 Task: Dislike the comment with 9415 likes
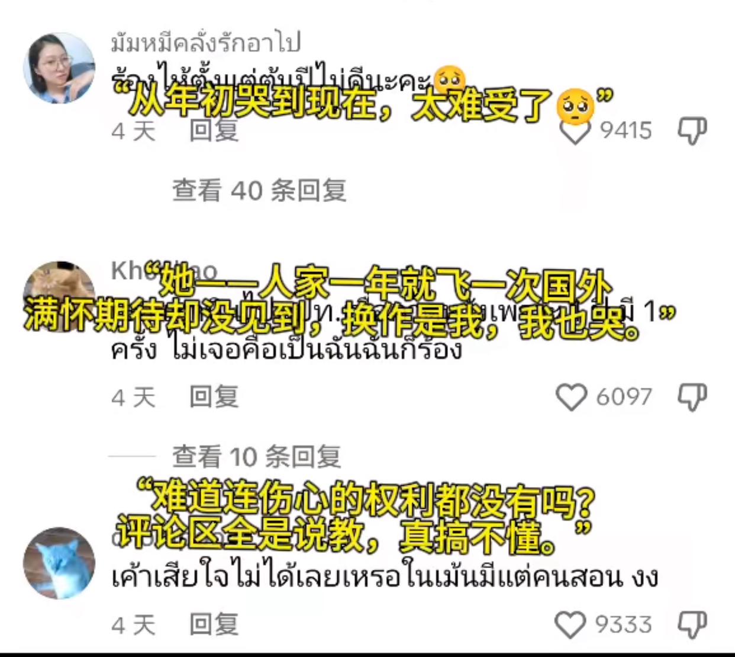click(692, 130)
